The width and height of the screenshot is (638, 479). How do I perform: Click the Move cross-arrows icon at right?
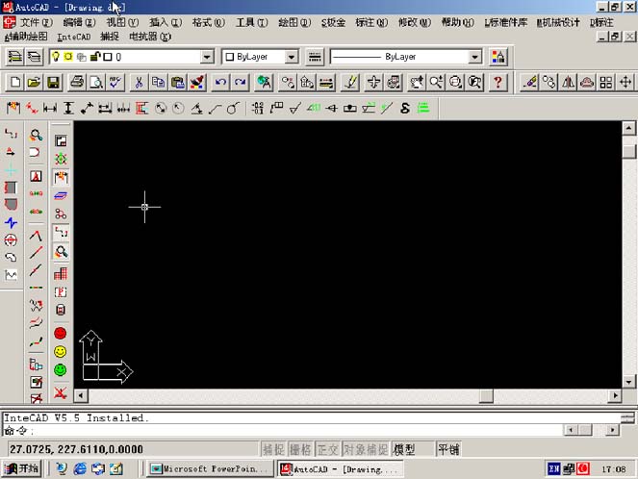click(625, 83)
